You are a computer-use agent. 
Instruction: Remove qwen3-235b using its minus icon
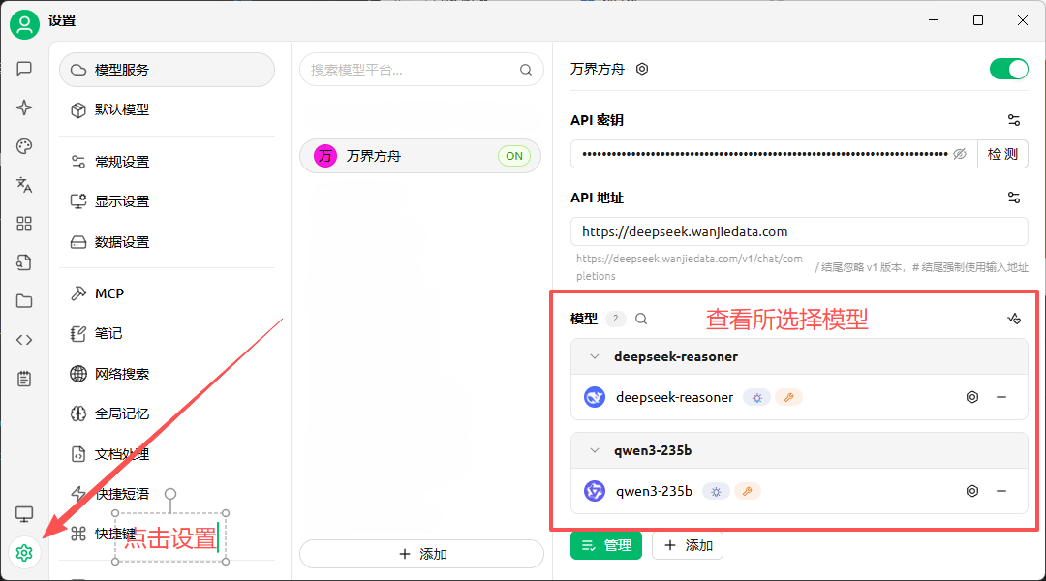pos(1000,491)
